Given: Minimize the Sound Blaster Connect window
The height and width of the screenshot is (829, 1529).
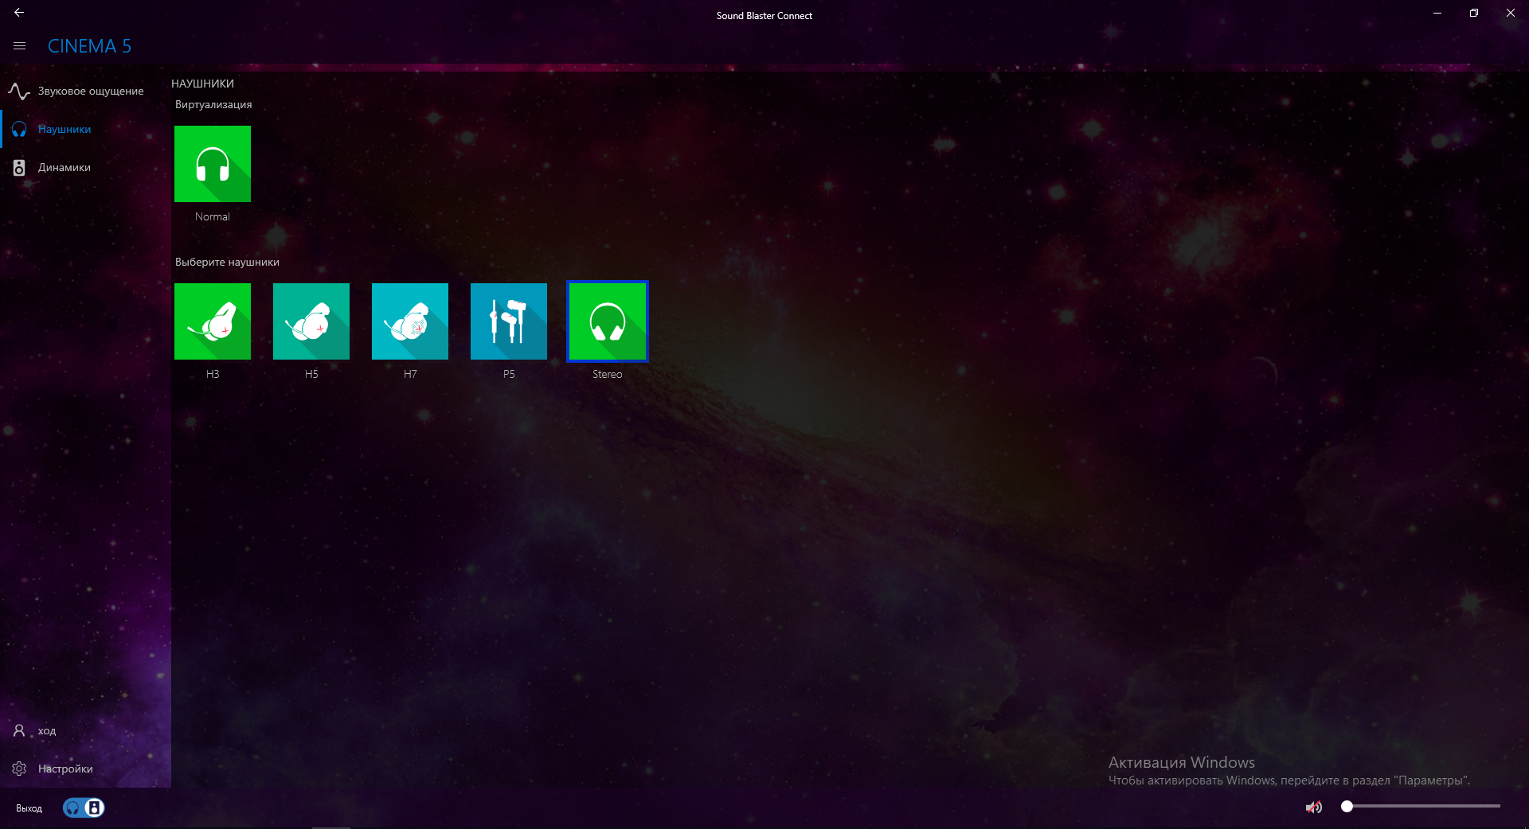Looking at the screenshot, I should [x=1437, y=13].
